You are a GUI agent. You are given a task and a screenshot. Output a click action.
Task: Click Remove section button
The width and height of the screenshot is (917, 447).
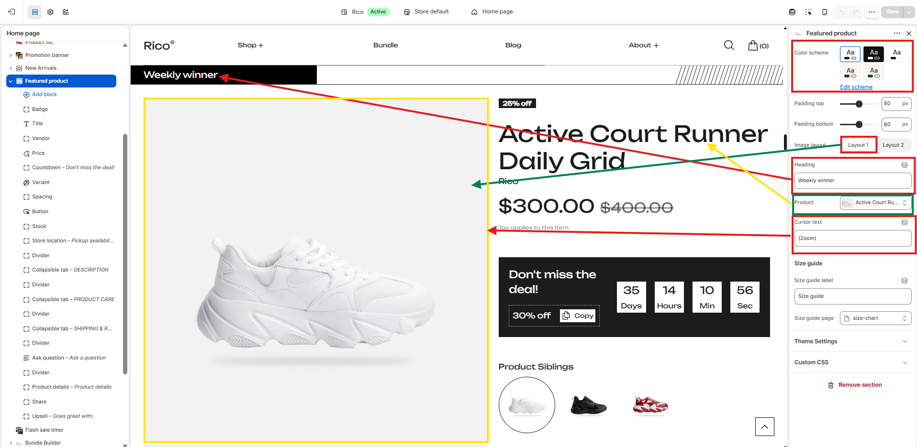(x=855, y=385)
